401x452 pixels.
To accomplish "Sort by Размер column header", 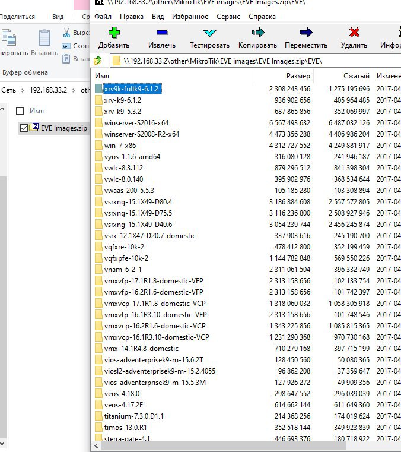I will click(284, 76).
